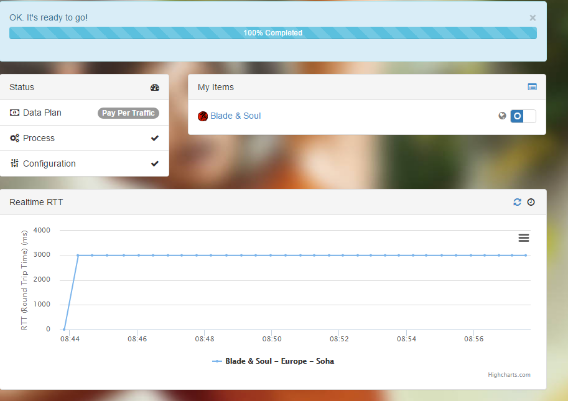Click the Data Plan row label
The height and width of the screenshot is (401, 568).
(42, 113)
